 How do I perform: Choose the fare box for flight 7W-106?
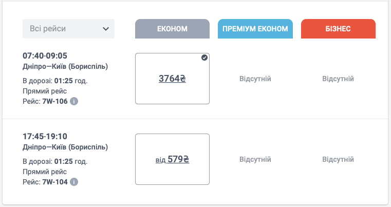pyautogui.click(x=172, y=79)
